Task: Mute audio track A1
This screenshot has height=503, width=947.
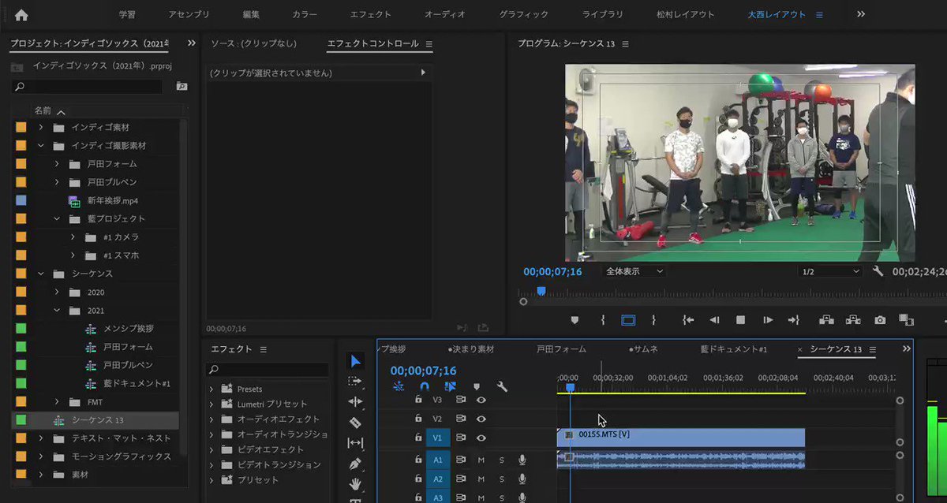Action: 481,460
